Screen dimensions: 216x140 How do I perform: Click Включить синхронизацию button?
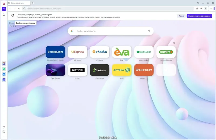[x=199, y=16]
